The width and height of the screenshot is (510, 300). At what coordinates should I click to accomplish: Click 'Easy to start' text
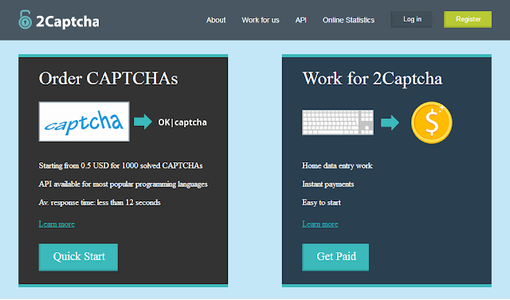(321, 203)
